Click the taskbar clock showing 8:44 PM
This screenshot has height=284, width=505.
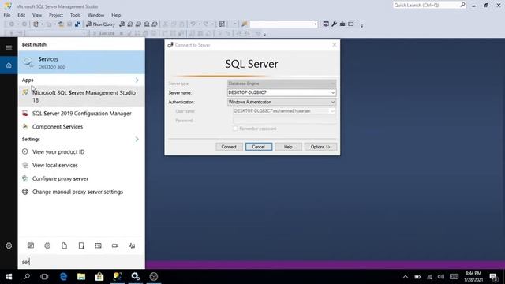click(x=473, y=277)
